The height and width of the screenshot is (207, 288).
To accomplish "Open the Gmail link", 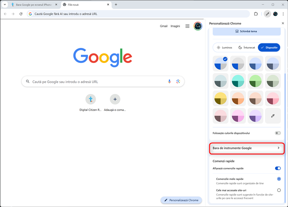I will click(164, 26).
